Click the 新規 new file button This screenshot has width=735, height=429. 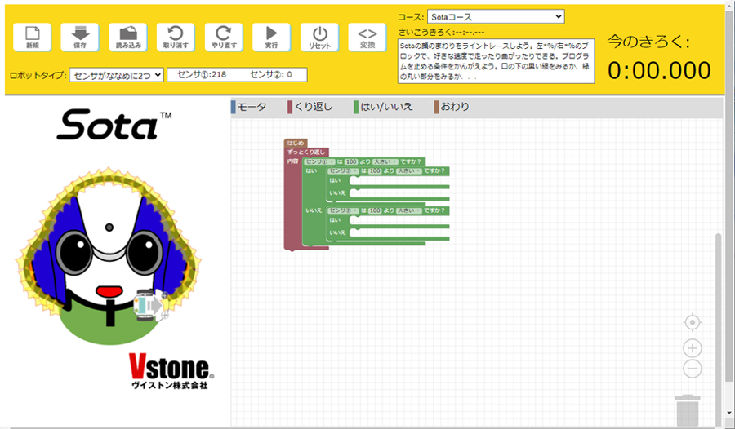click(33, 37)
